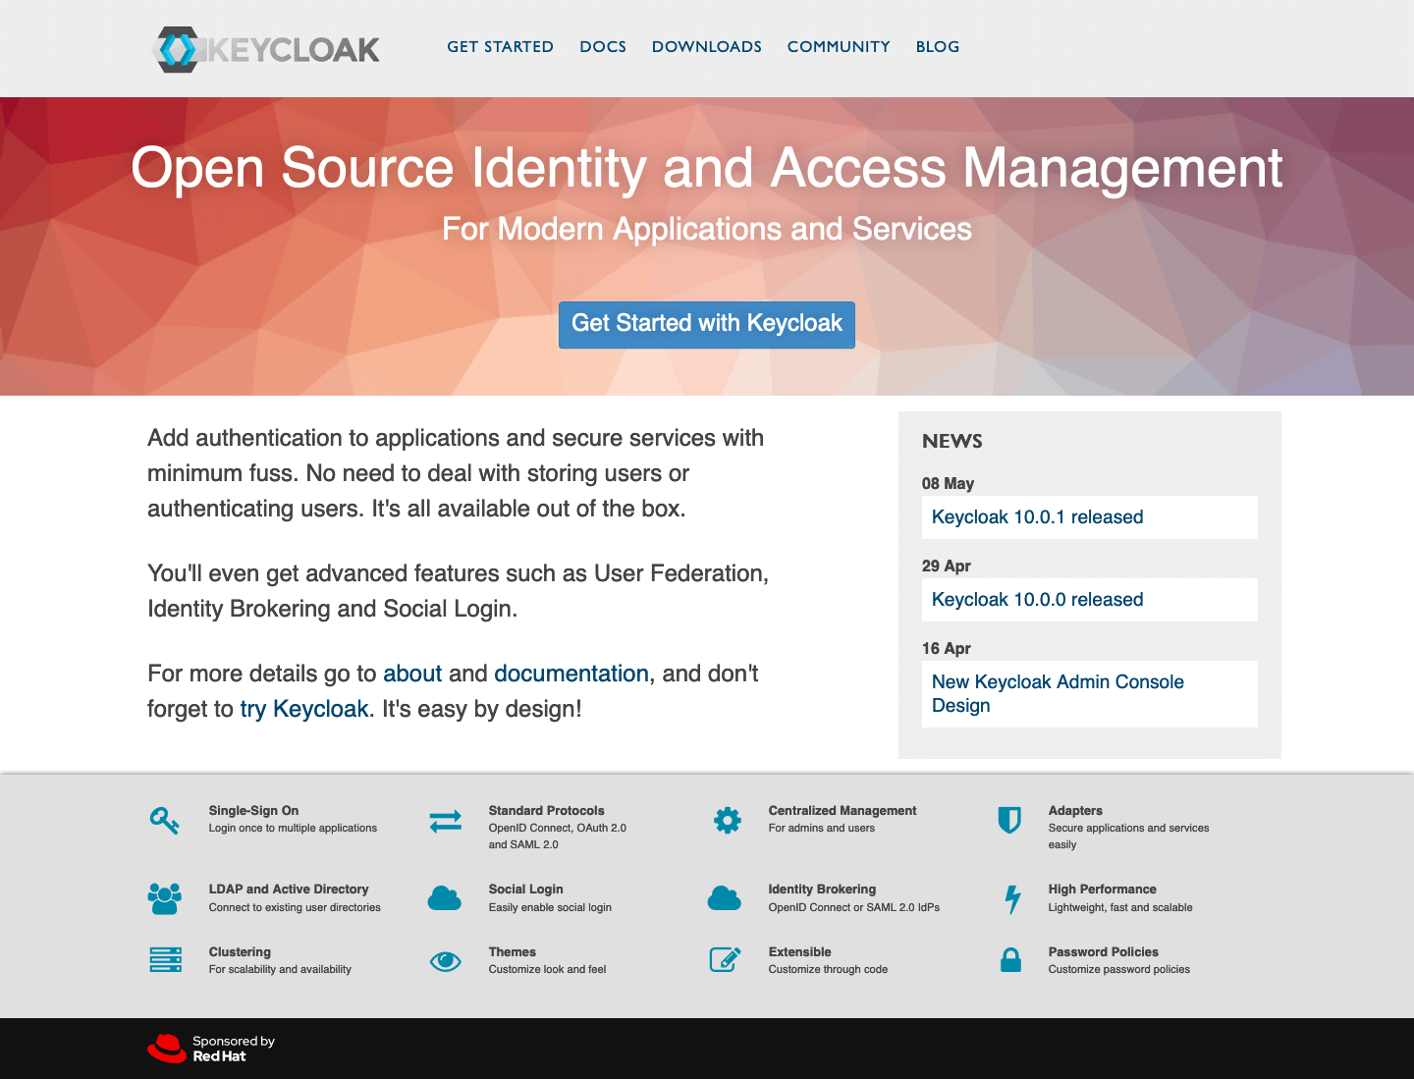Image resolution: width=1414 pixels, height=1079 pixels.
Task: Click the Themes eye icon
Action: [446, 961]
